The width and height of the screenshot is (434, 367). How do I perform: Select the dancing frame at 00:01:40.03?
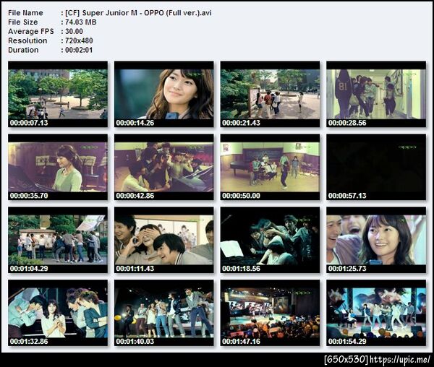point(164,313)
